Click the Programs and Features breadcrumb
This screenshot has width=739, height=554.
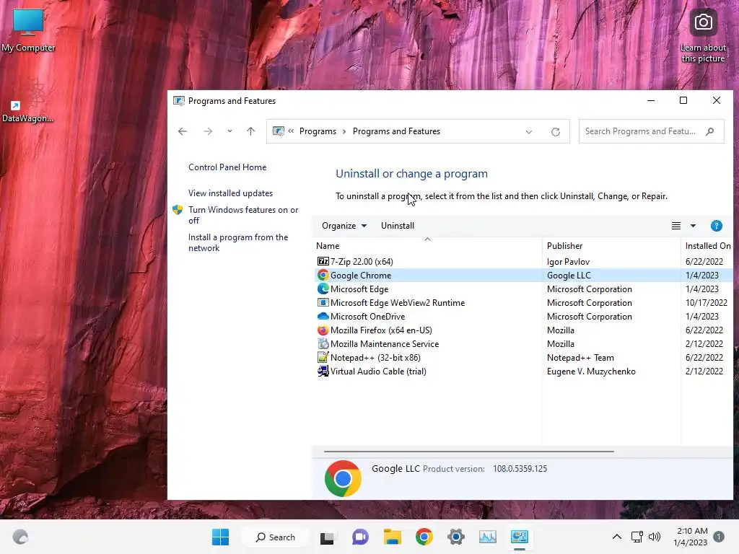coord(396,131)
